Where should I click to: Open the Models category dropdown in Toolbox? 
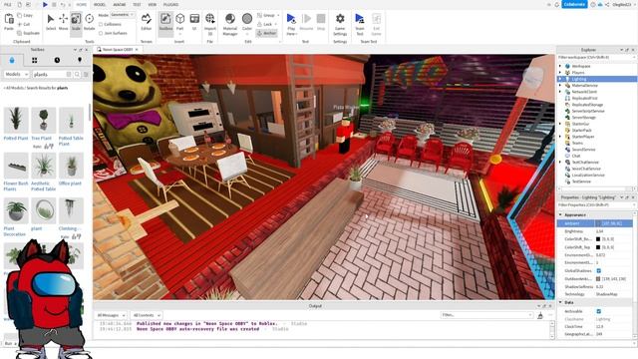(16, 75)
